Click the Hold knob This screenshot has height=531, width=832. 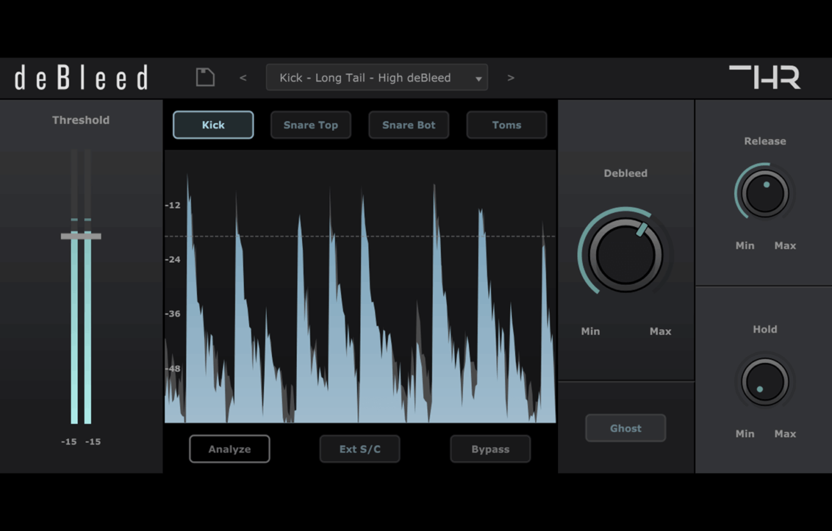[765, 382]
